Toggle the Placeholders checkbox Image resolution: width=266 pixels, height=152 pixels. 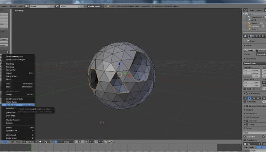click(245, 140)
